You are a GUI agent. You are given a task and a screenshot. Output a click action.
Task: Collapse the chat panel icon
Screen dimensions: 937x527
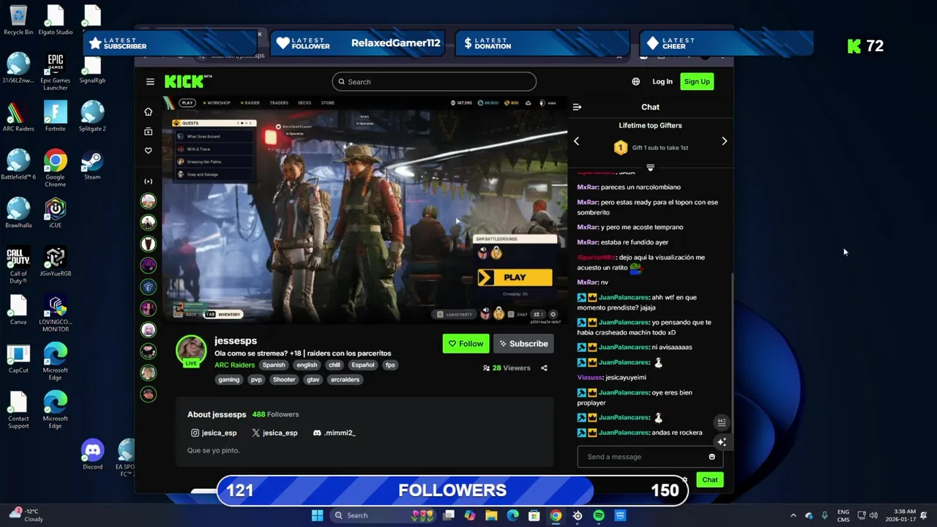(577, 107)
